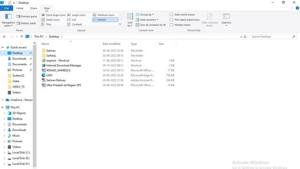300x169 pixels.
Task: Switch layout to Large icons
Action: (x=76, y=15)
